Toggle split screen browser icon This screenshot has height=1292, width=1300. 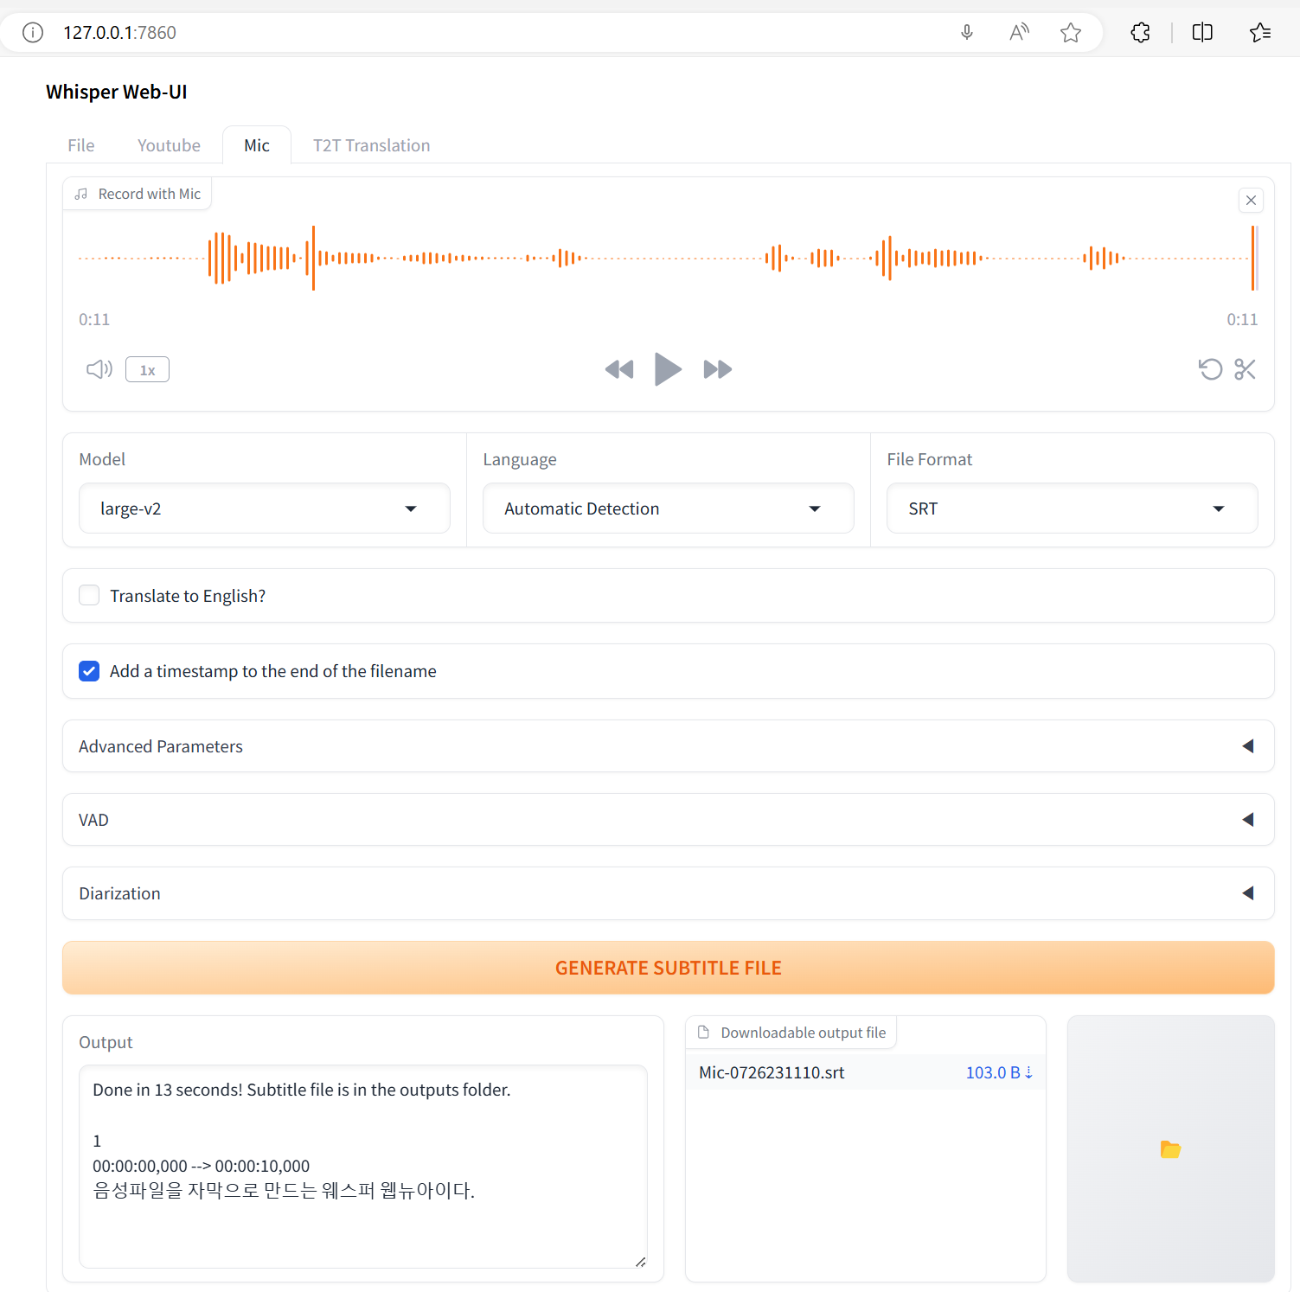[x=1202, y=33]
